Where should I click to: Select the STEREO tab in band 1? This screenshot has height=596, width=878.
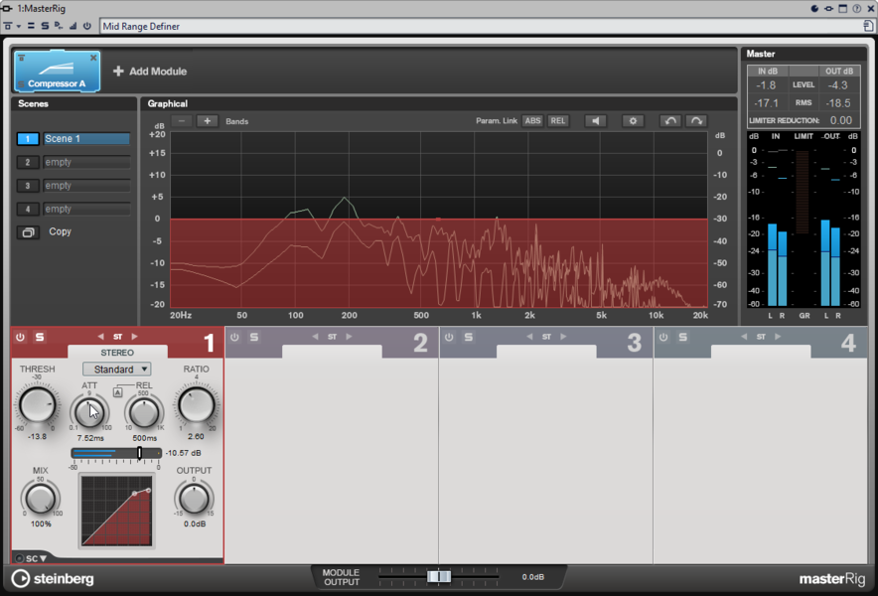(117, 353)
